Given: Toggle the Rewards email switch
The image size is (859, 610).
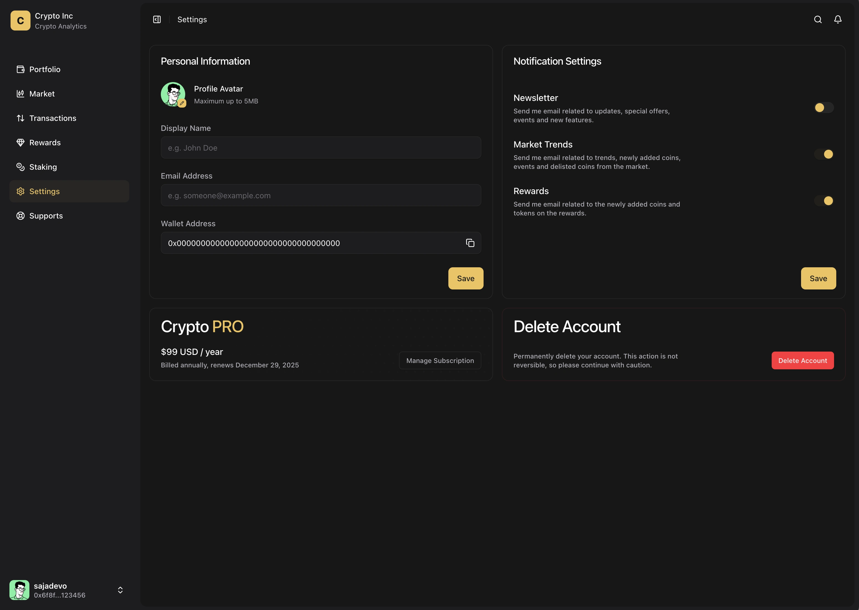Looking at the screenshot, I should pos(824,201).
